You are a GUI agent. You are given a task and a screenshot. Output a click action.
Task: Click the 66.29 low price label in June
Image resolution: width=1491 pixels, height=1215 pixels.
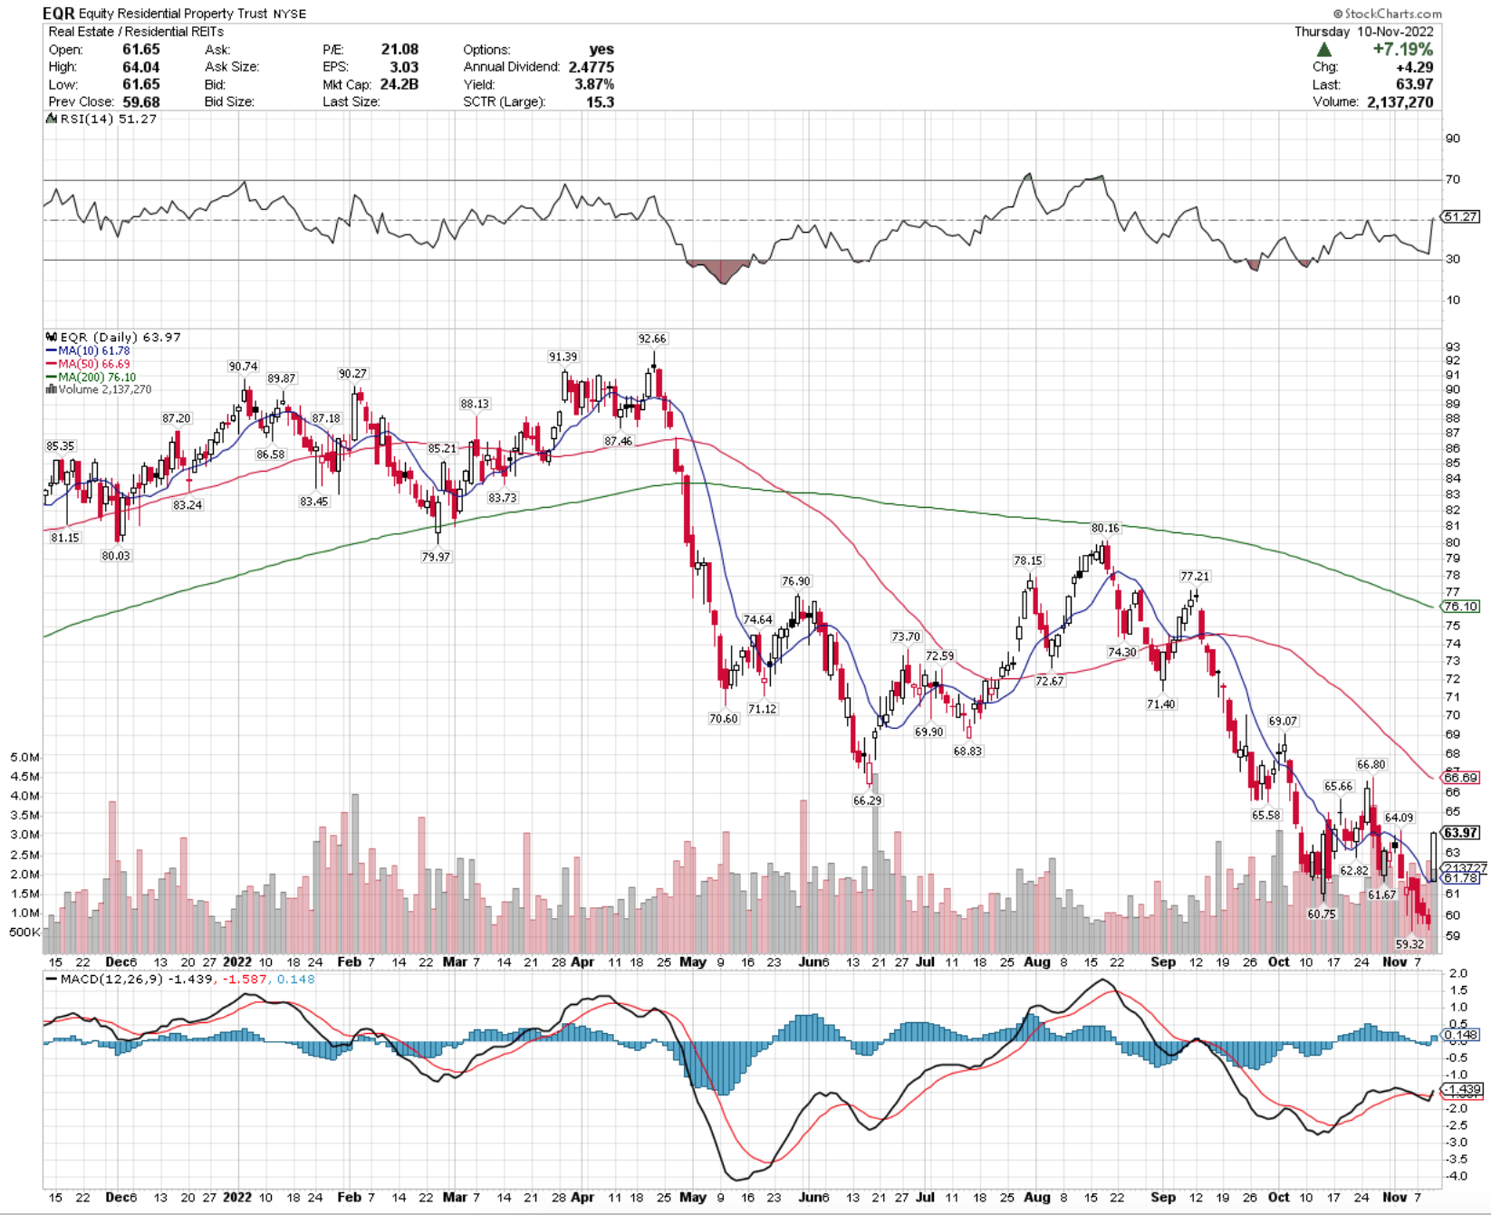pyautogui.click(x=867, y=800)
